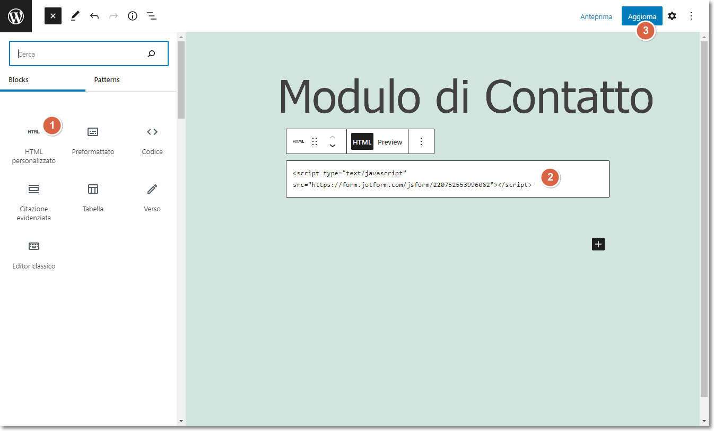Close the block inserter panel
The image size is (714, 431).
(53, 16)
